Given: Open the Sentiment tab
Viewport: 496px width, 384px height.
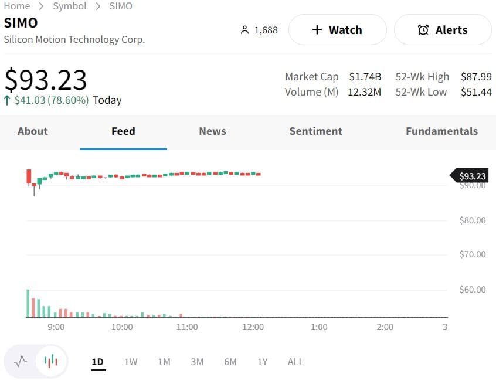Looking at the screenshot, I should click(x=315, y=131).
